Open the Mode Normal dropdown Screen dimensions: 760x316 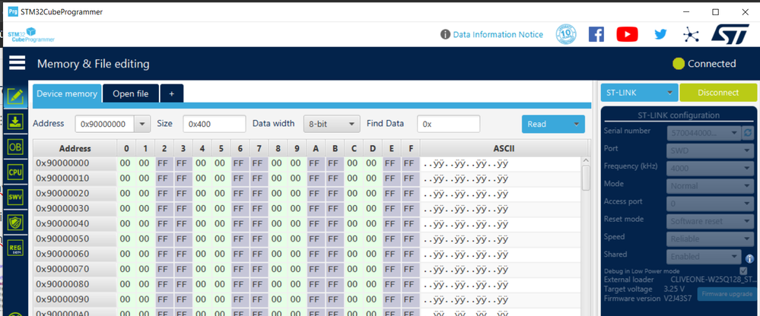pos(711,186)
